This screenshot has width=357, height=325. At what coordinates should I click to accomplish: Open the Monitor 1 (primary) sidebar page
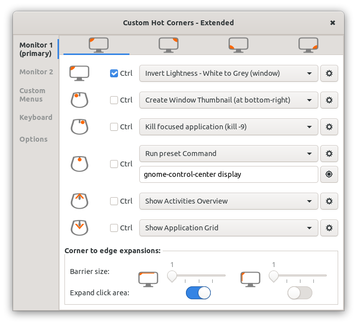[36, 49]
